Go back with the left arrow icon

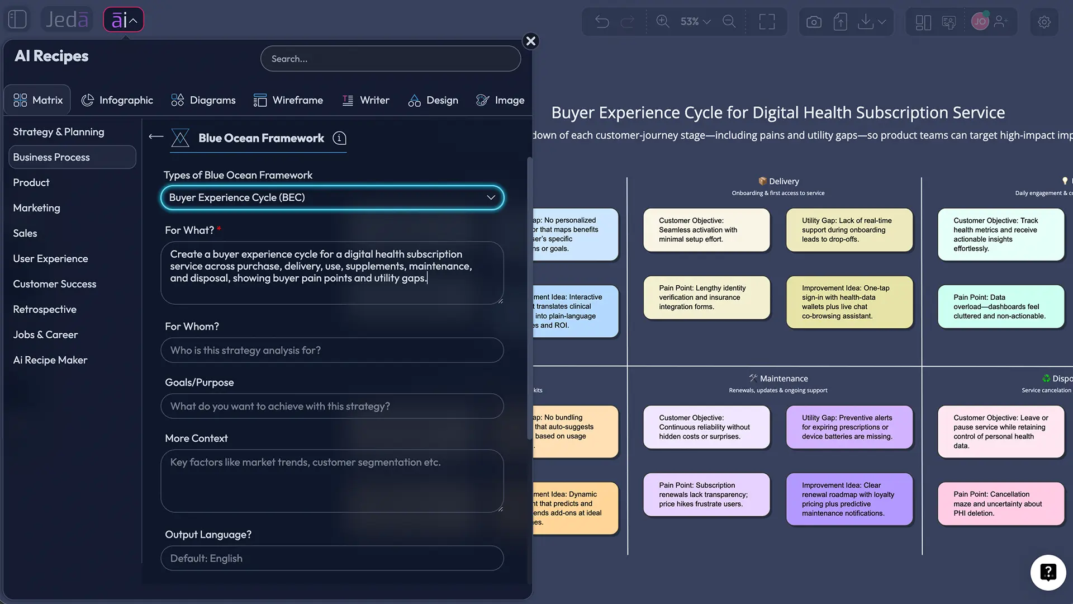point(156,136)
